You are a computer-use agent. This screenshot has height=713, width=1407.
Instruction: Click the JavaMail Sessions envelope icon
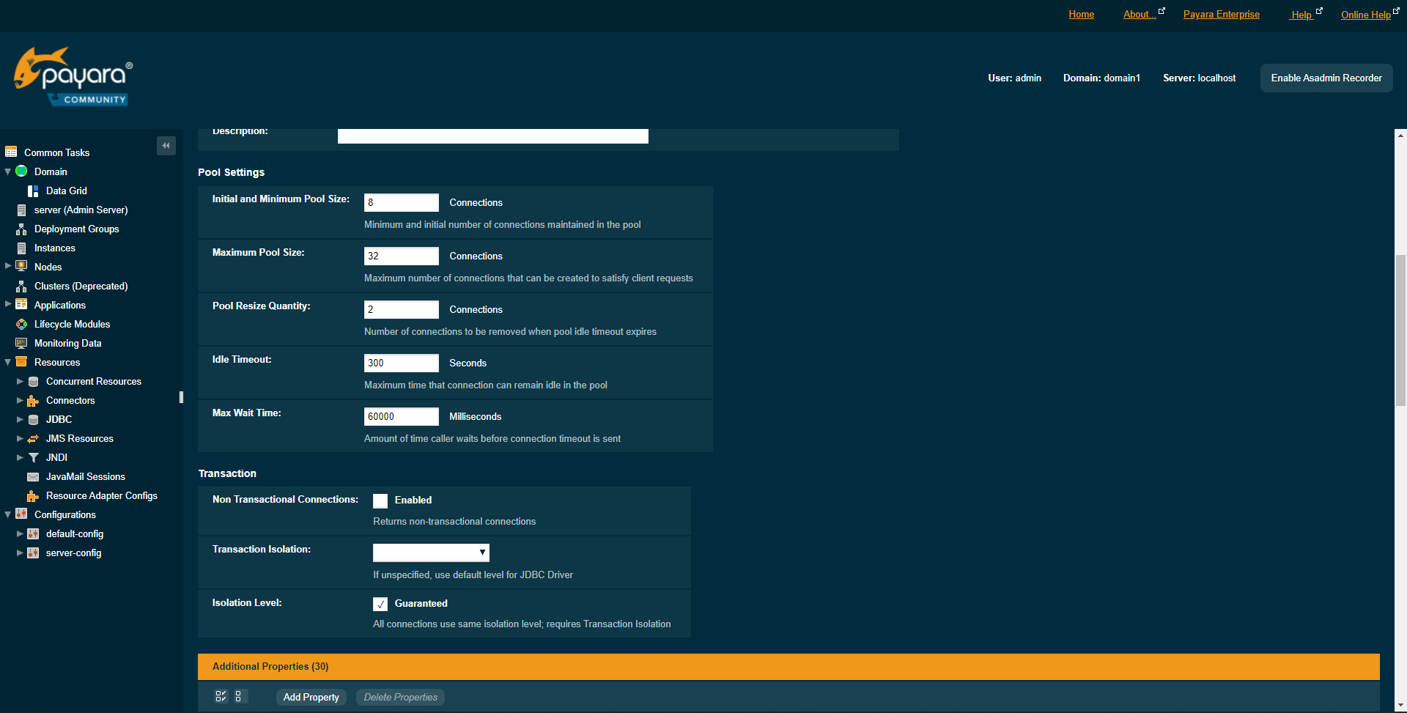(x=33, y=477)
